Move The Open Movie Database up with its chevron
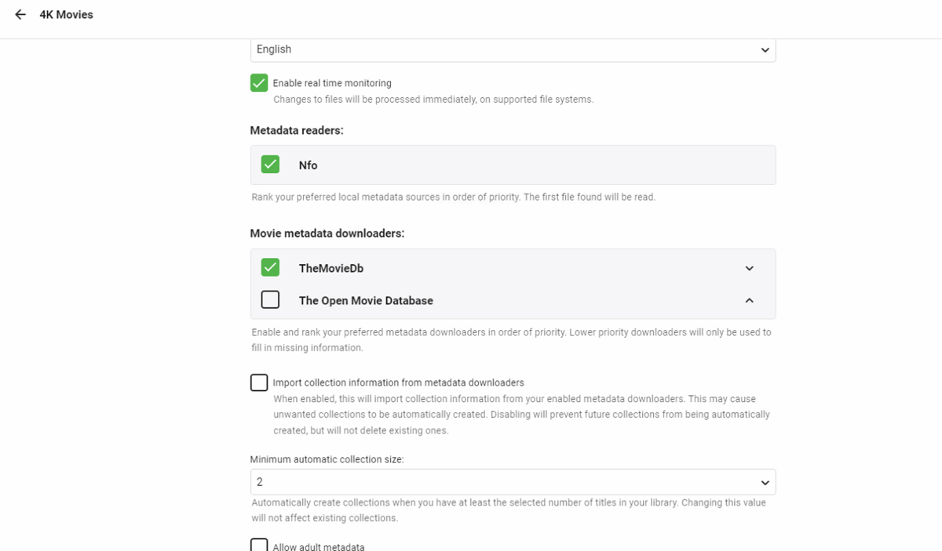Viewport: 942px width, 551px height. (749, 300)
